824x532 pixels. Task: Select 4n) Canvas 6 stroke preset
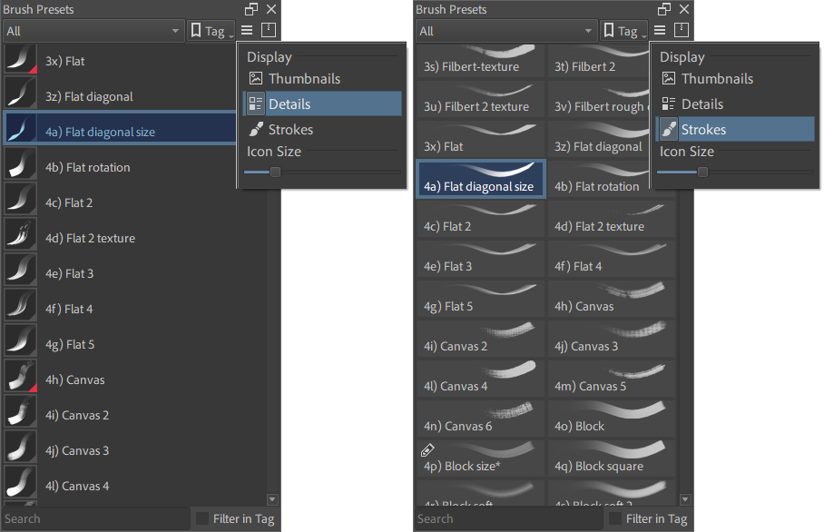click(481, 419)
